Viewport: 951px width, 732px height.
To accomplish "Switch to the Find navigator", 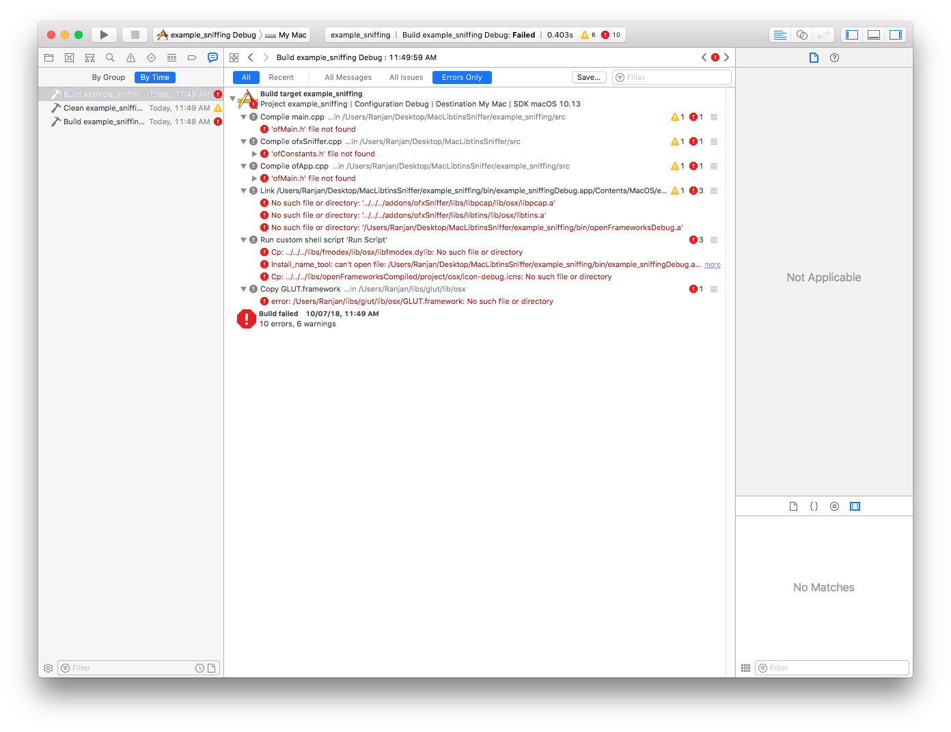I will (x=110, y=57).
